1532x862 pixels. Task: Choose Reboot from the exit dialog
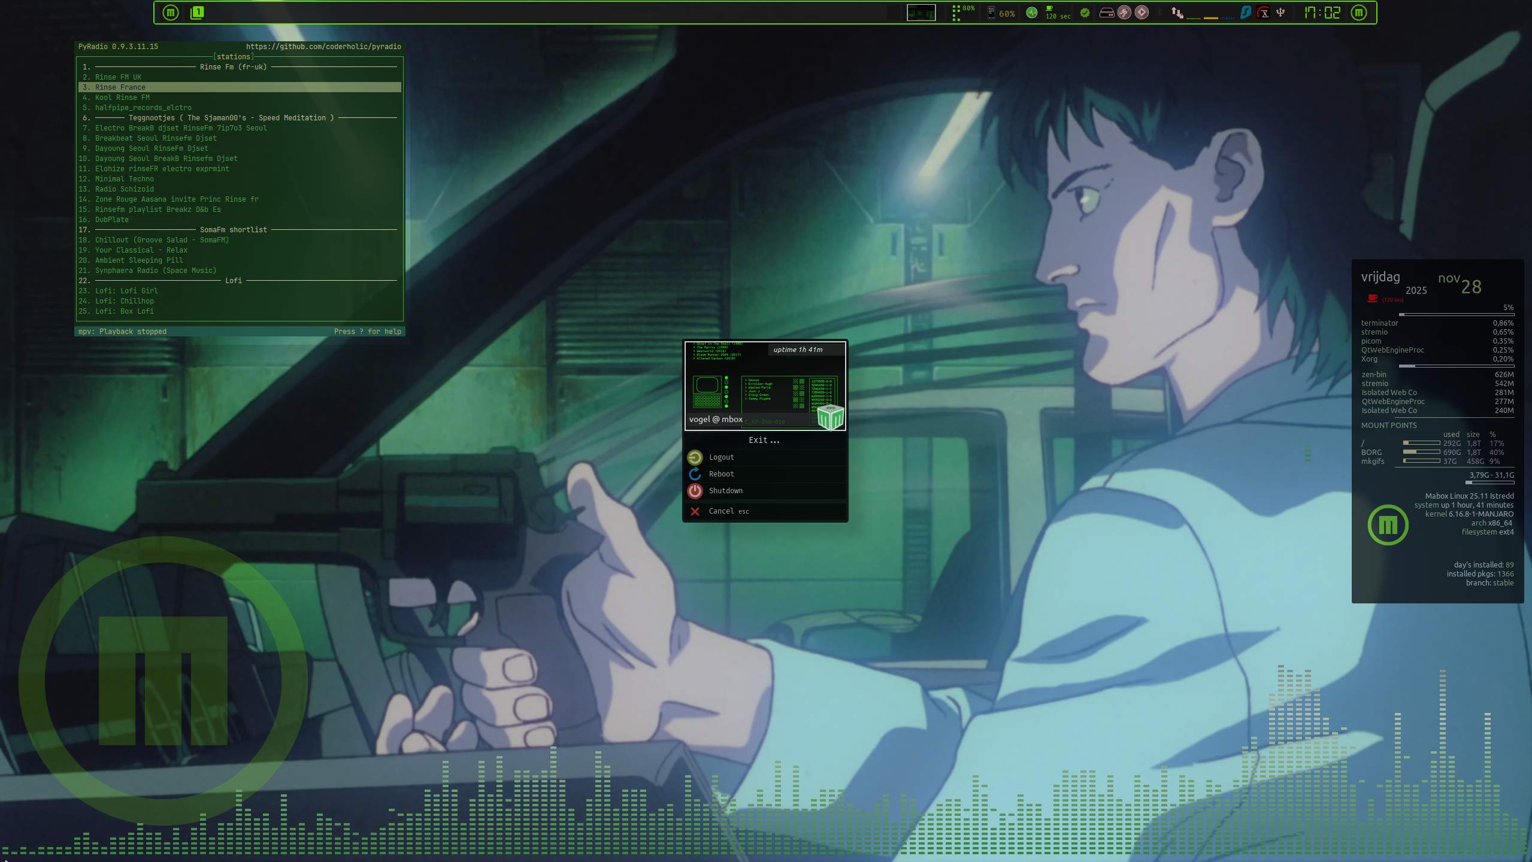(721, 474)
